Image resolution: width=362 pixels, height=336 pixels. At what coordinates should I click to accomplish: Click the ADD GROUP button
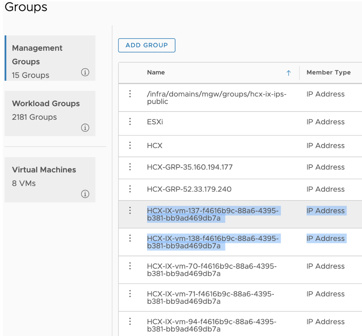[x=146, y=45]
